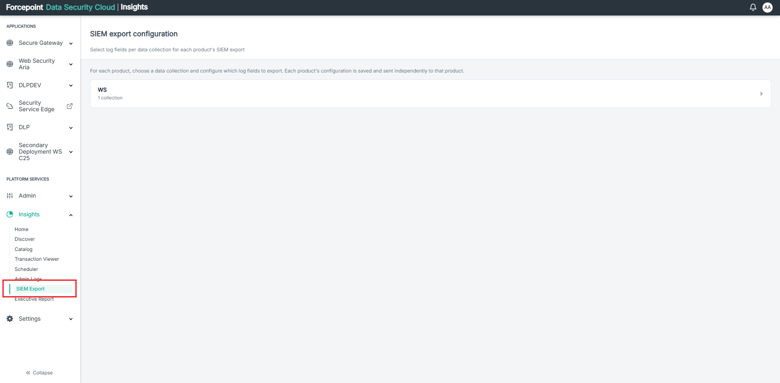780x383 pixels.
Task: Click the Web Security Aria globe icon
Action: (x=10, y=64)
